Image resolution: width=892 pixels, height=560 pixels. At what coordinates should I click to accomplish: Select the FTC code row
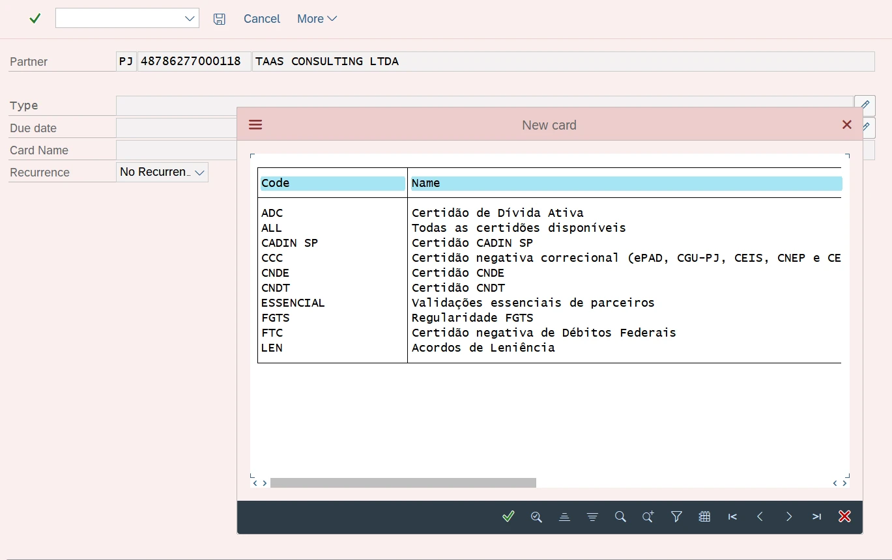[272, 333]
